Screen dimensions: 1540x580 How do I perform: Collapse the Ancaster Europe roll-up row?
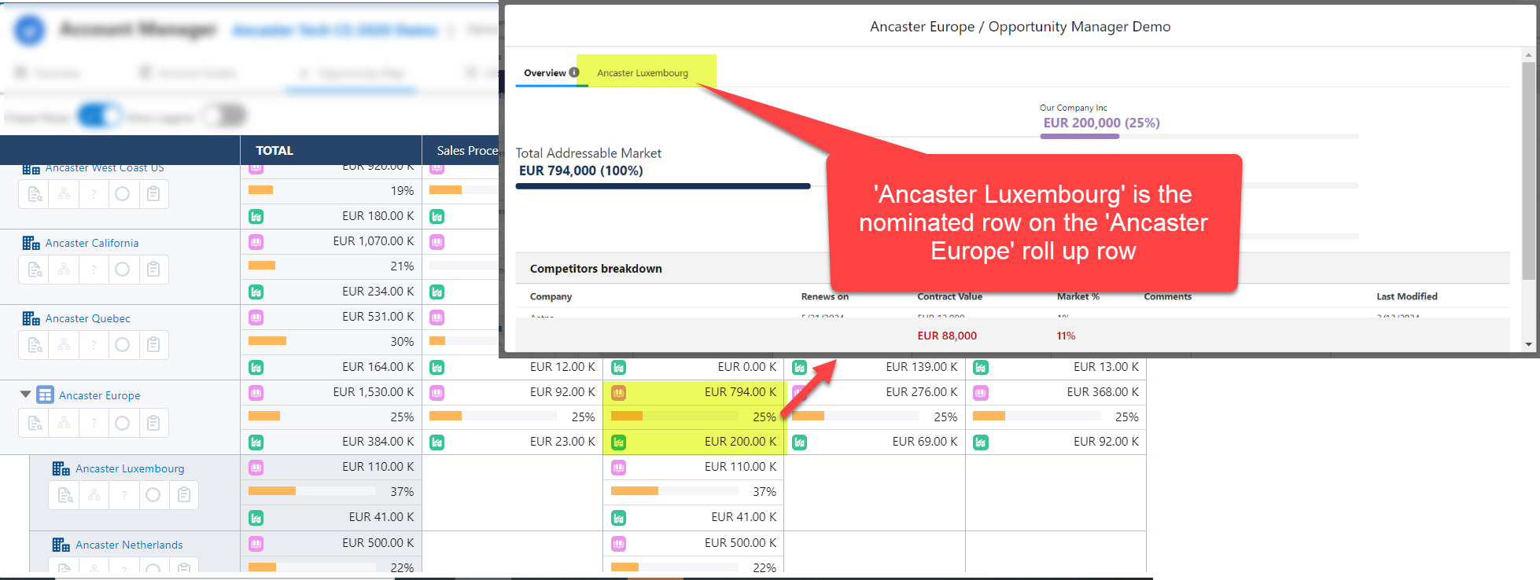coord(25,395)
